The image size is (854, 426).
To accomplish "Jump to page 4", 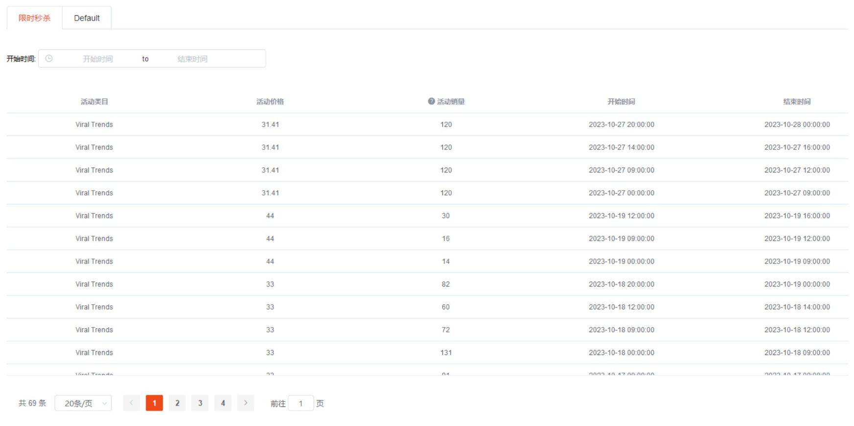I will (x=223, y=403).
